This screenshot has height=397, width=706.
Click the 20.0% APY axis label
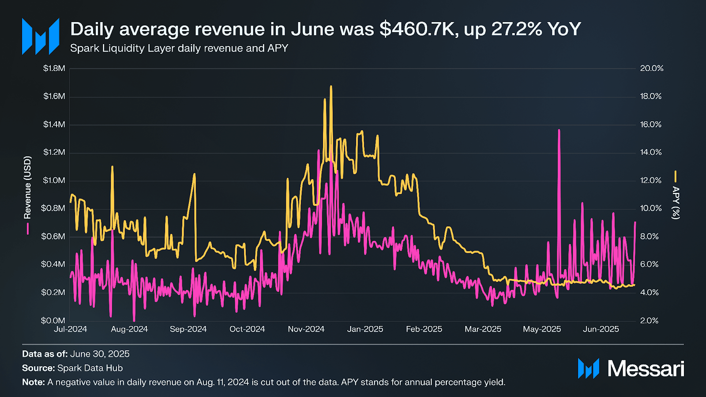(x=652, y=68)
